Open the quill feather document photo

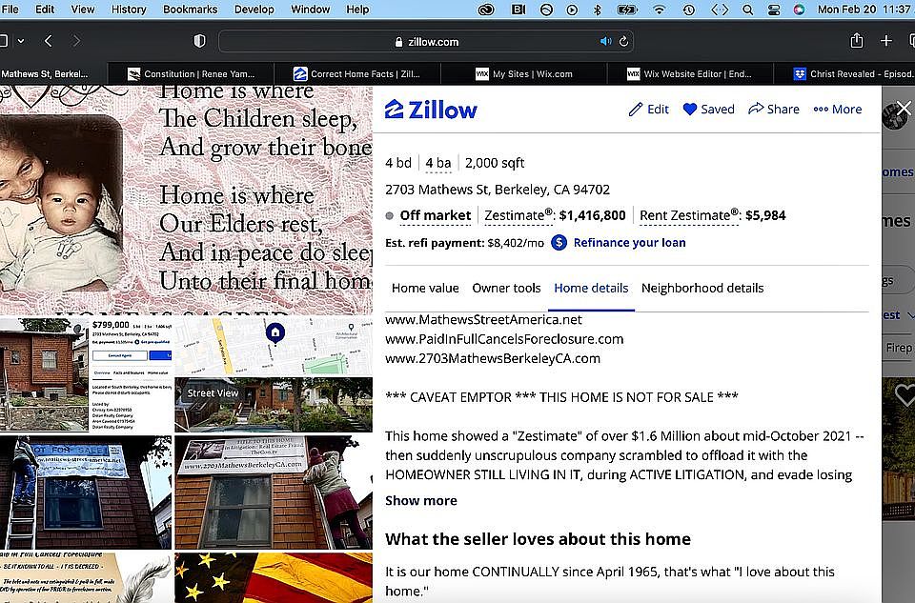[86, 578]
